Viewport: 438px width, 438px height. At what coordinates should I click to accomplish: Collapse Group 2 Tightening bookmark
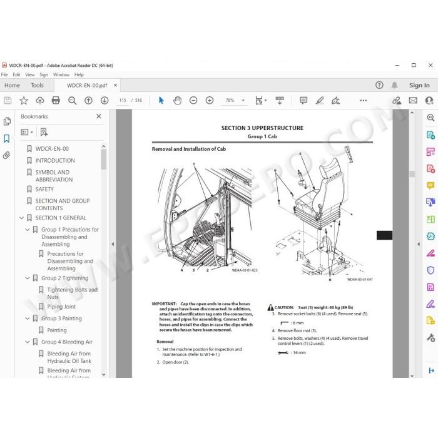point(28,278)
